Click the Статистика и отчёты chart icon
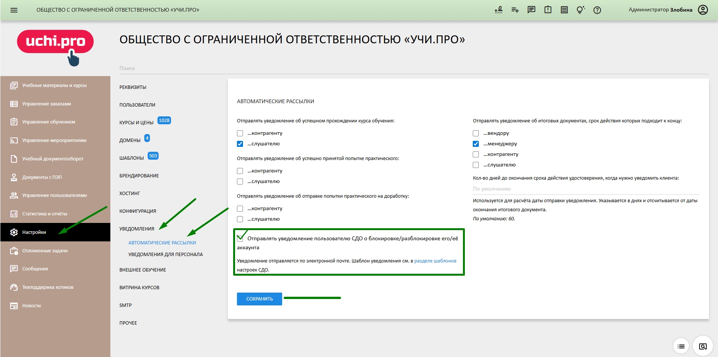Screen dimensions: 718x357 pyautogui.click(x=14, y=214)
